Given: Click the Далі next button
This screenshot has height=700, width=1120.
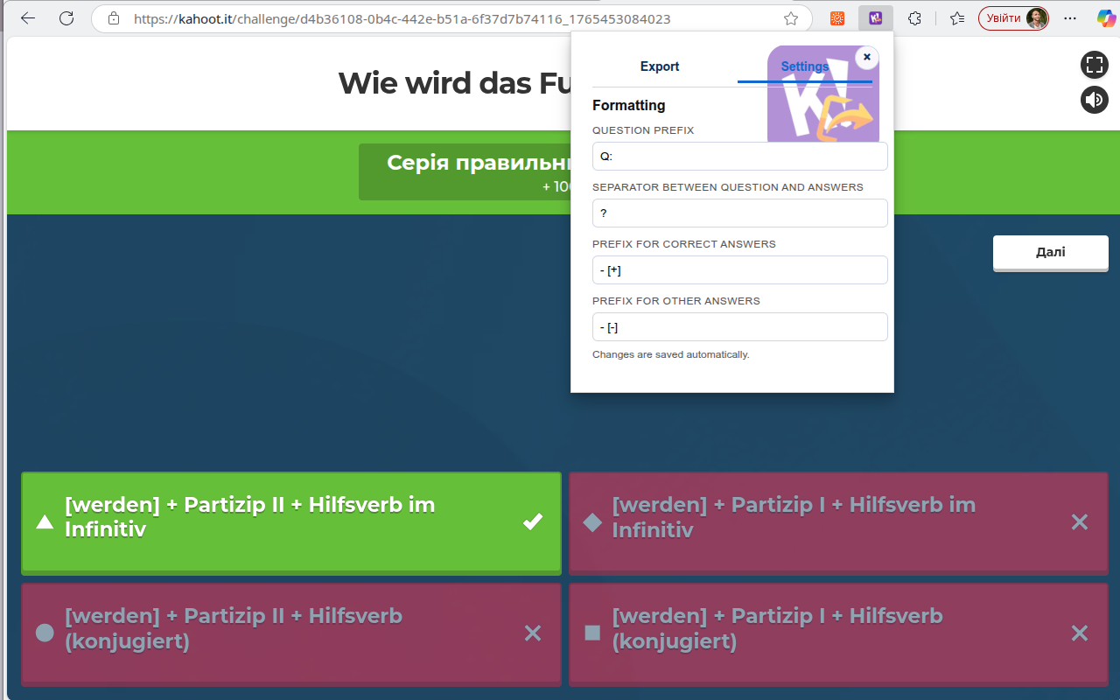Looking at the screenshot, I should coord(1051,253).
